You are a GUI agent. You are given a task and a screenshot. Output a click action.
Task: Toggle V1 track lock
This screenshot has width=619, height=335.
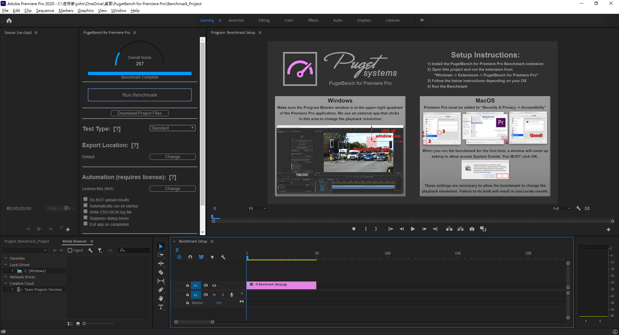pos(187,285)
